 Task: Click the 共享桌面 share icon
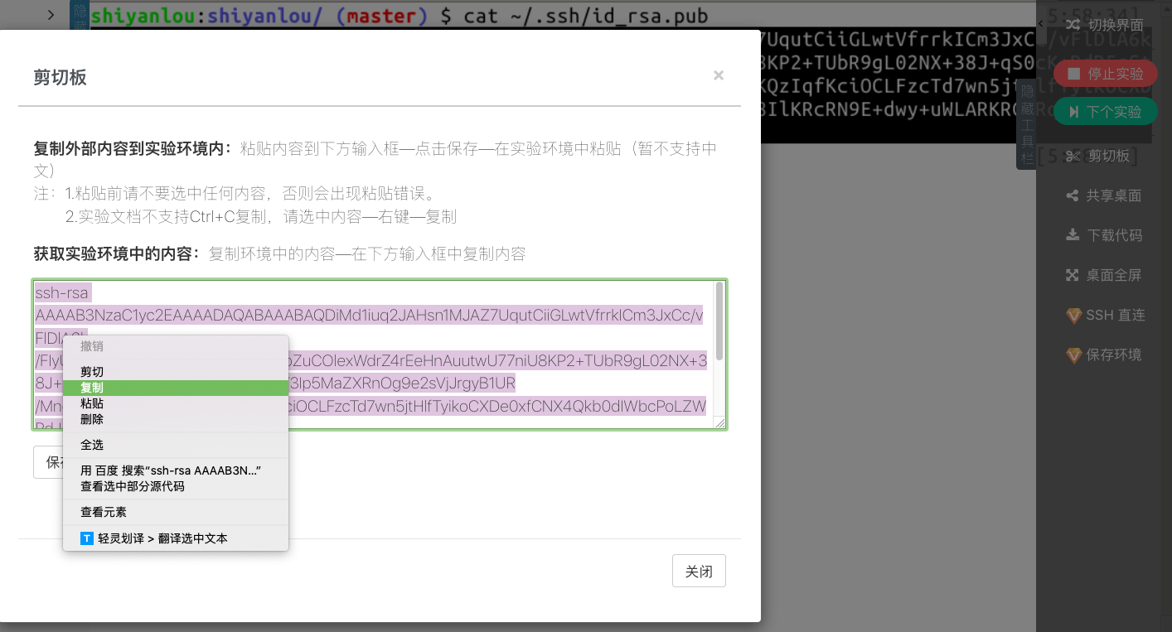pyautogui.click(x=1072, y=195)
